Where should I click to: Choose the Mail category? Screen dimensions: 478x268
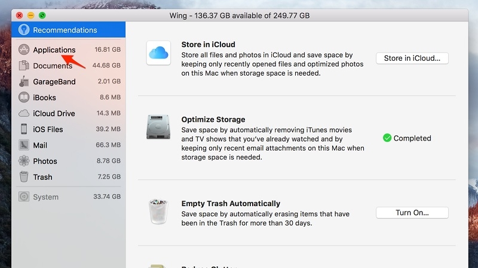69,145
